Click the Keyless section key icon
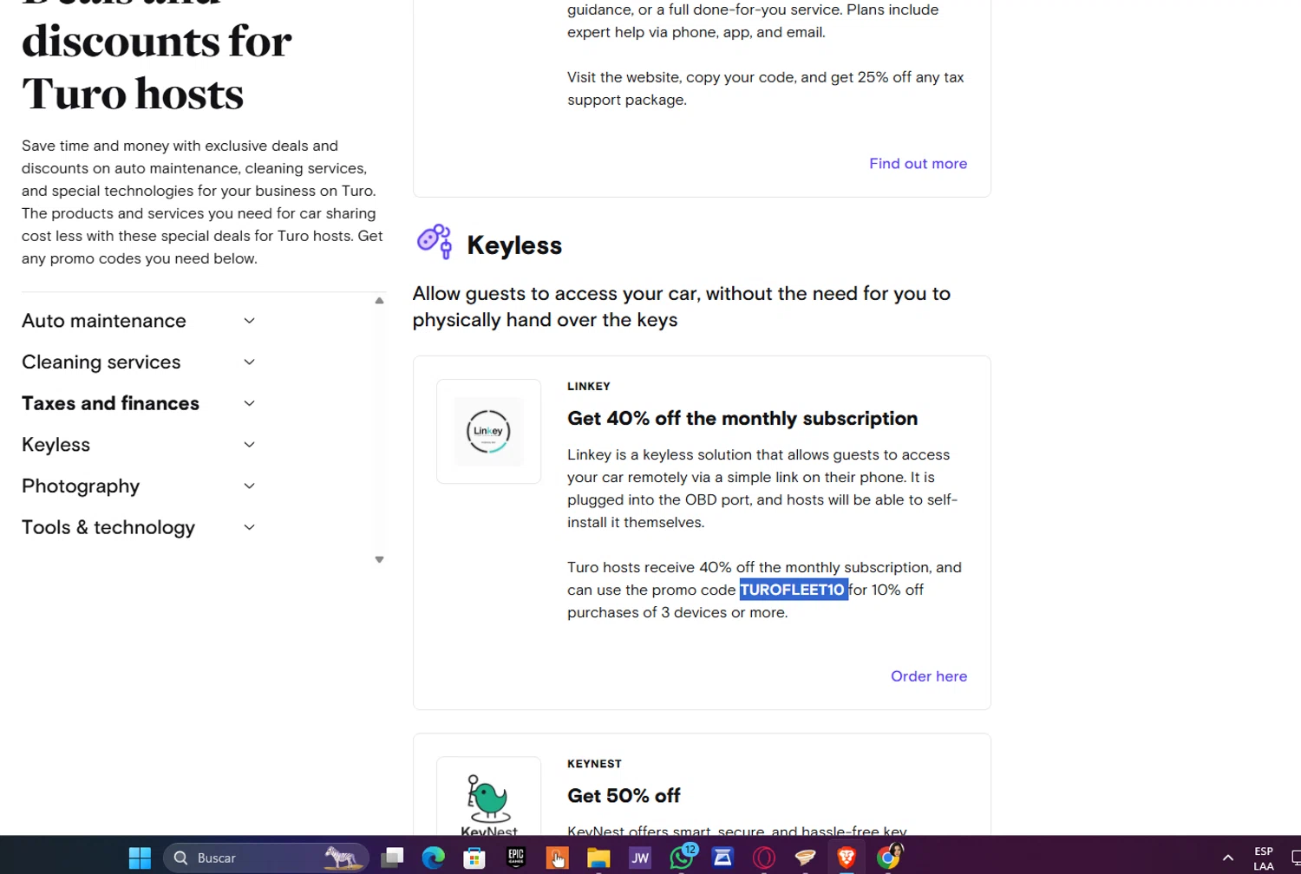Viewport: 1301px width, 874px height. [435, 242]
